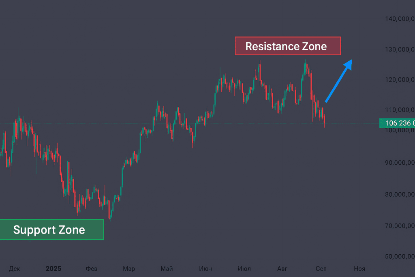Click the 120,000 price axis label

click(x=399, y=79)
